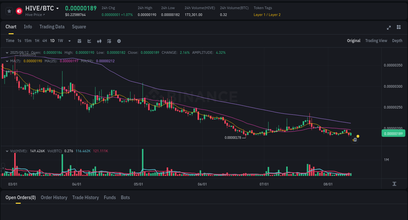Toggle the favorite star for HIVE/BTC

tap(9, 11)
